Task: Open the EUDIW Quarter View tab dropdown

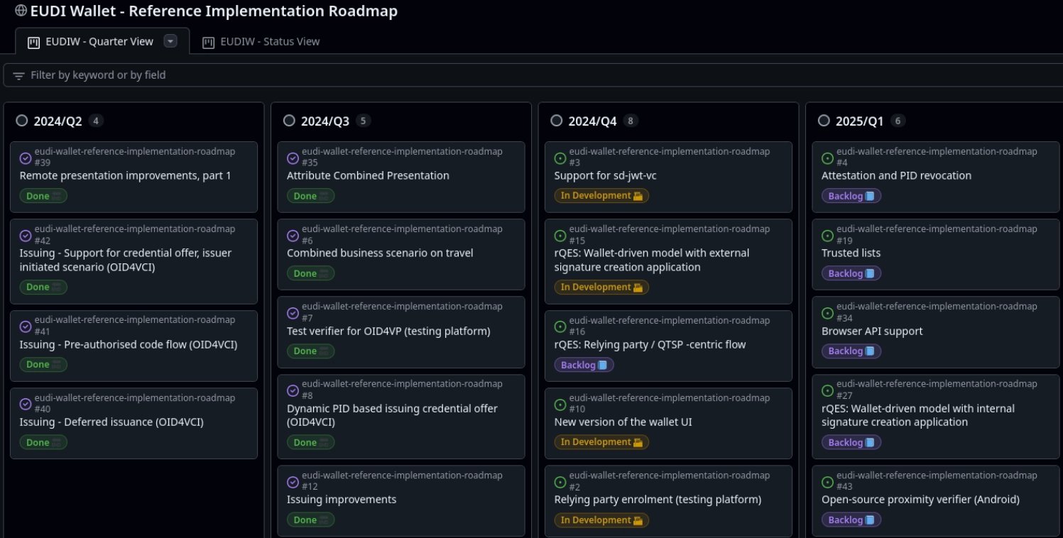Action: [170, 41]
